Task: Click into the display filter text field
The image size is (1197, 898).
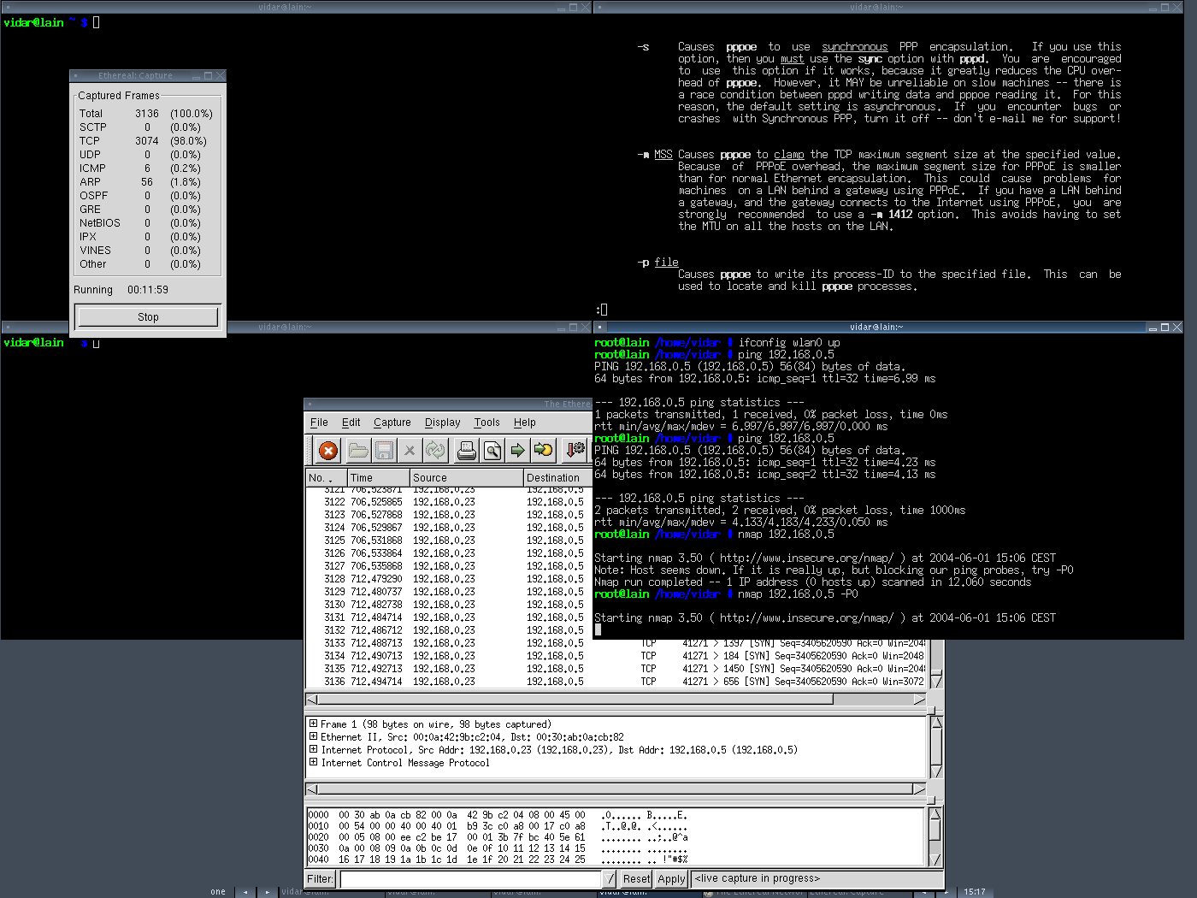Action: click(x=470, y=879)
